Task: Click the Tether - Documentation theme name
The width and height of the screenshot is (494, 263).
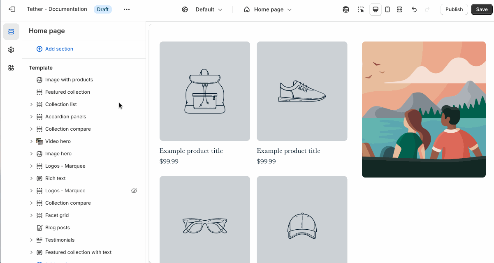Action: (x=57, y=9)
